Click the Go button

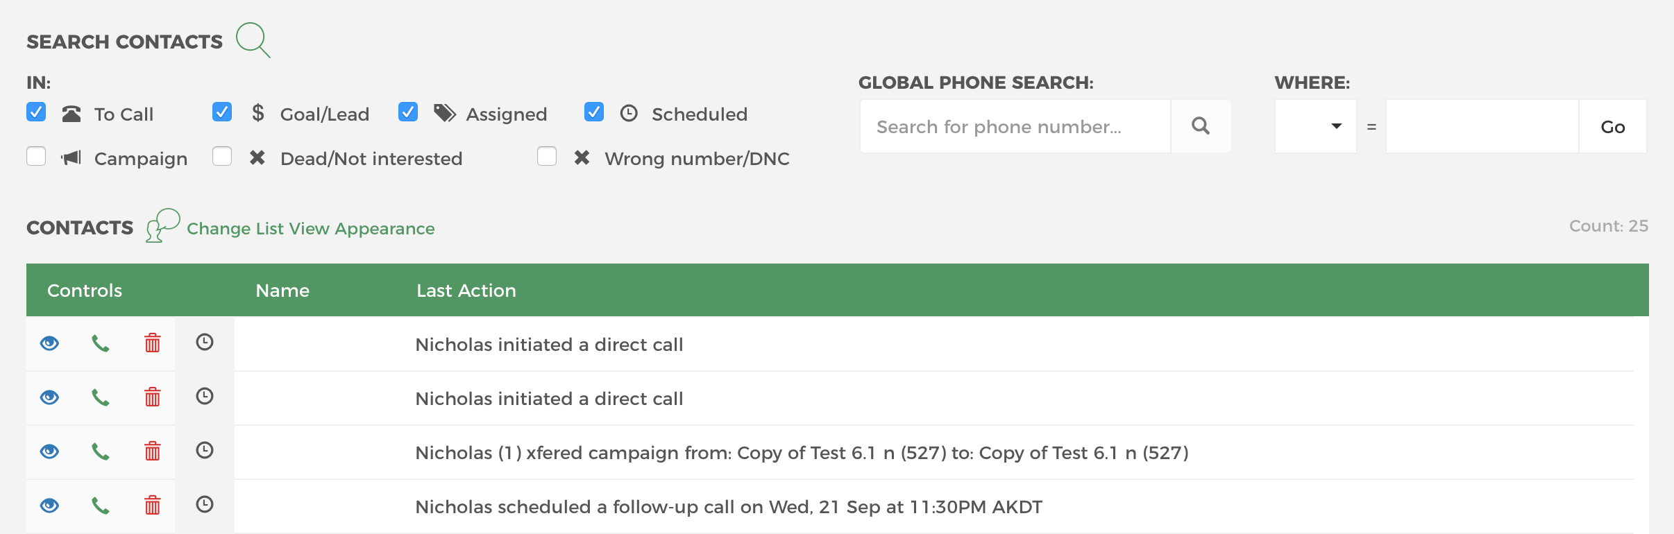pos(1613,126)
